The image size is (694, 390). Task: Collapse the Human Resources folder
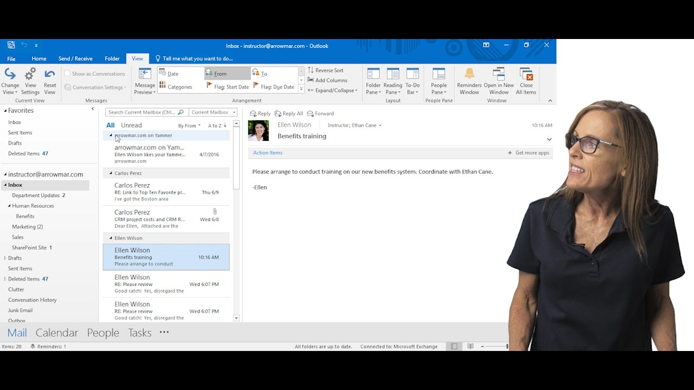[9, 206]
